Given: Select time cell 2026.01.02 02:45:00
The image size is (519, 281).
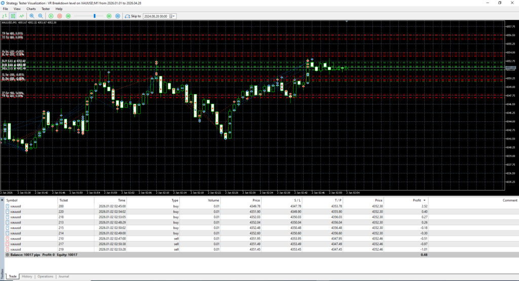Looking at the screenshot, I should [112, 206].
